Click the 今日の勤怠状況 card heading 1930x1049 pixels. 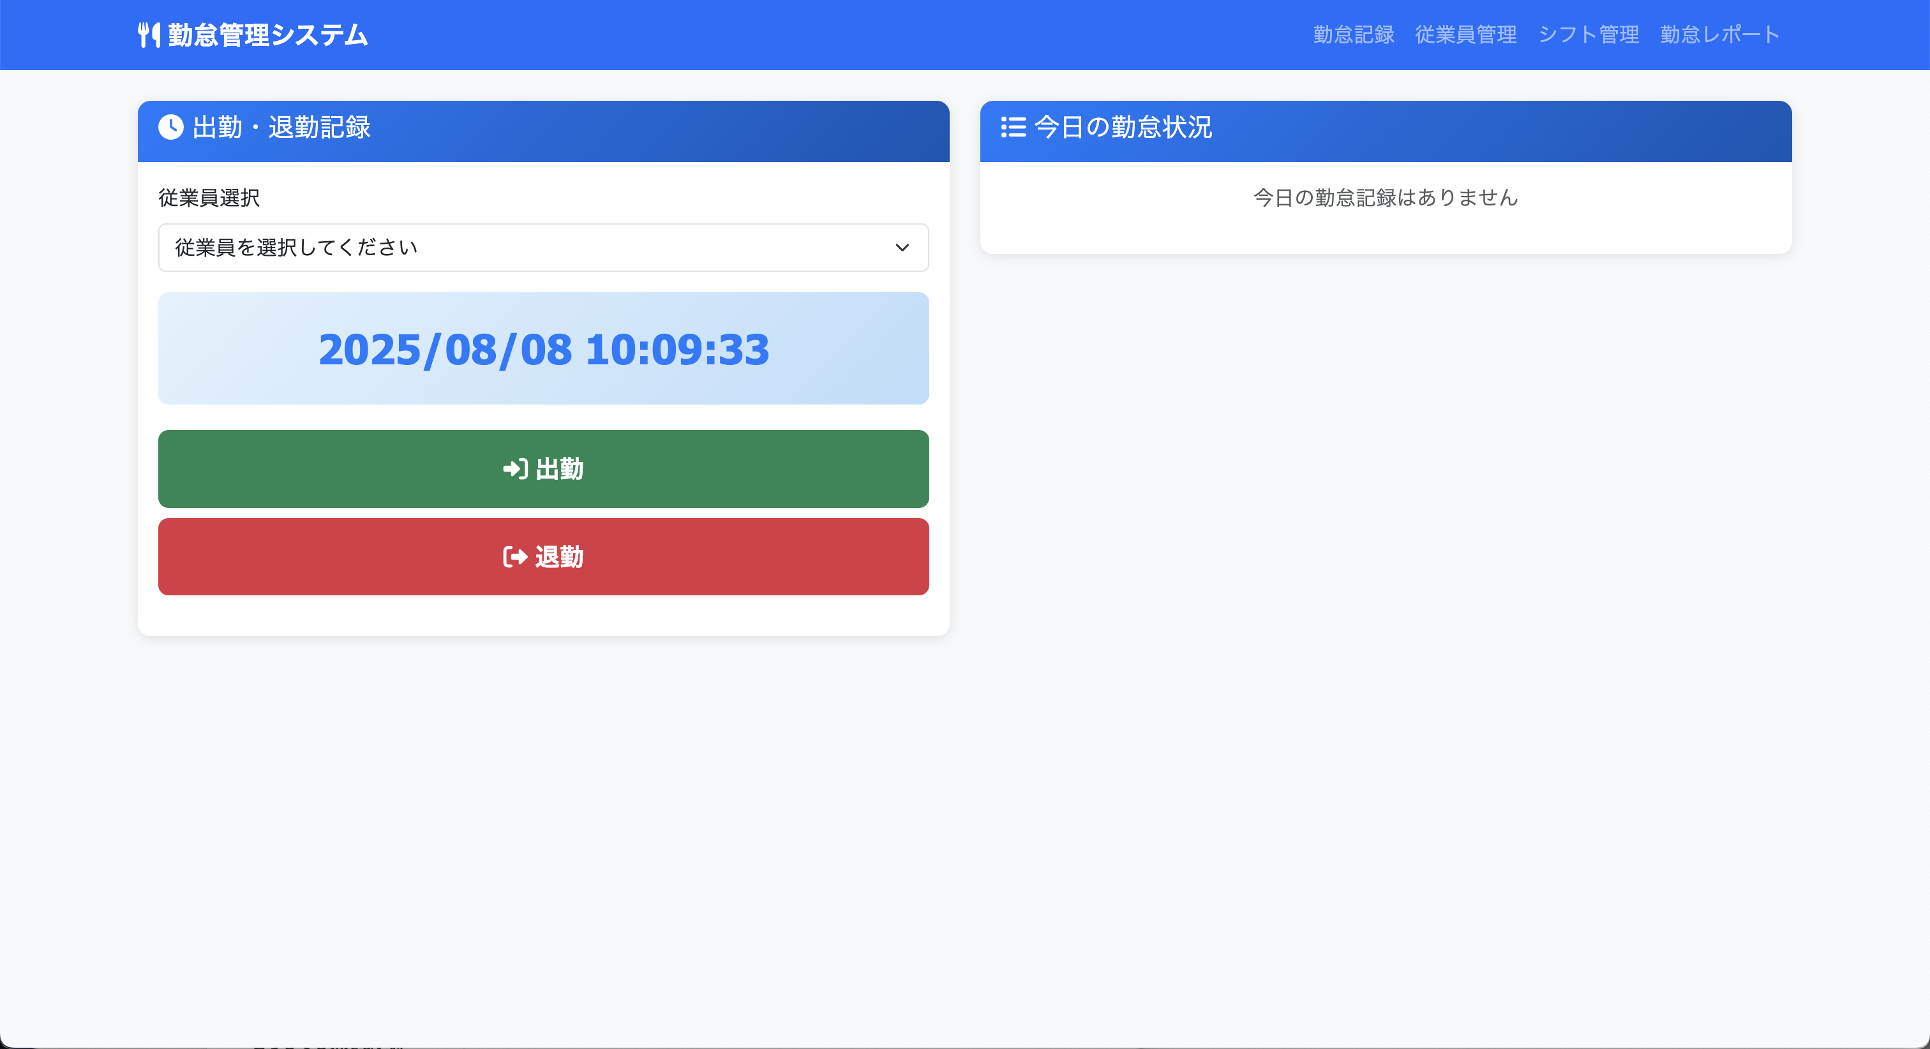click(x=1123, y=126)
